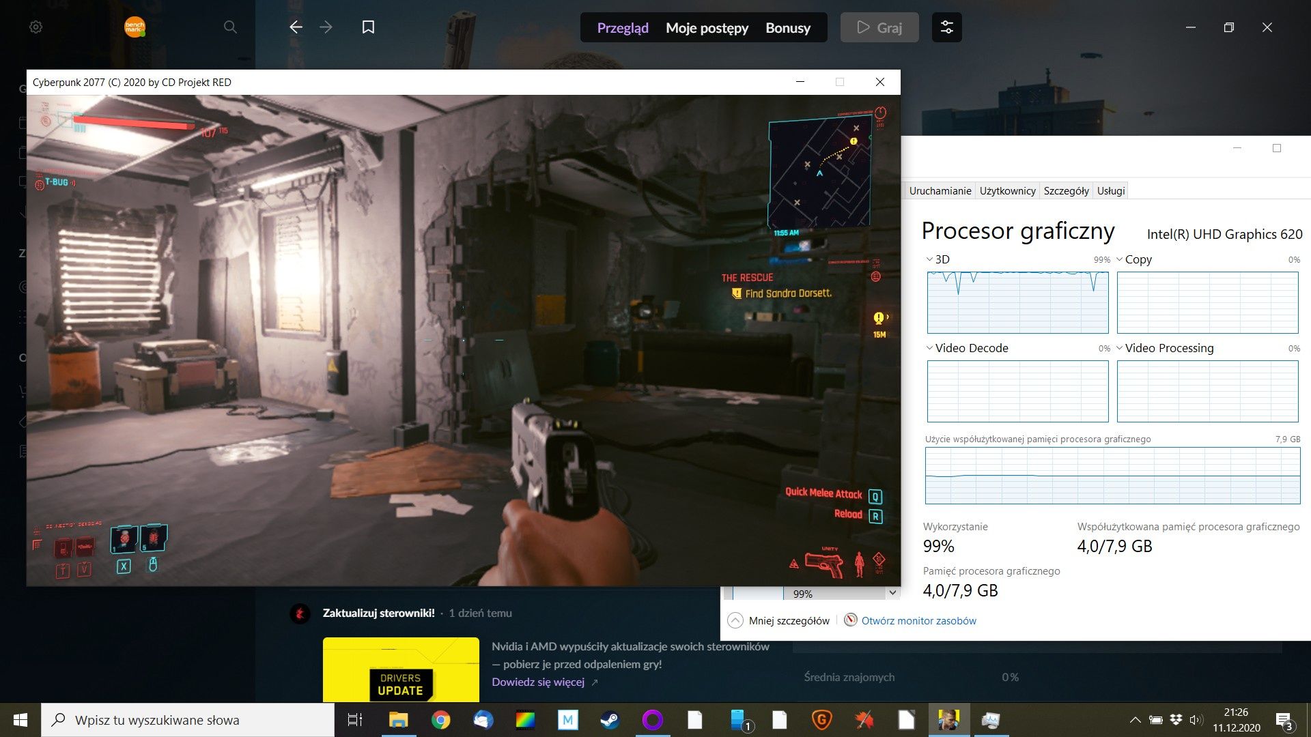Click Dowiedz się więcej link

tap(538, 682)
